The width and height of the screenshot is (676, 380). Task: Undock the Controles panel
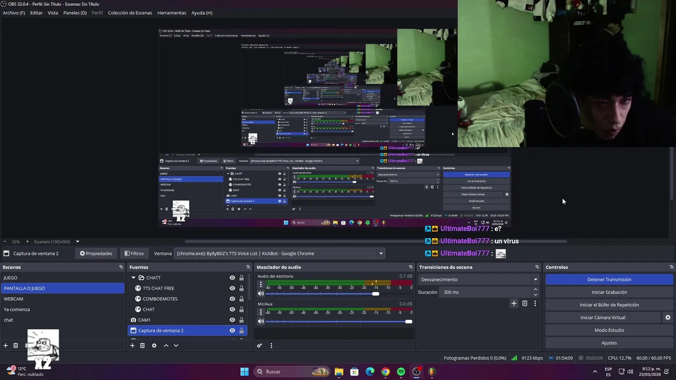[x=671, y=267]
